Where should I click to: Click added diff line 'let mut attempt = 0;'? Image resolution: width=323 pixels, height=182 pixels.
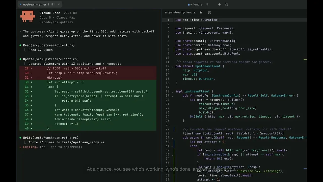88,82
